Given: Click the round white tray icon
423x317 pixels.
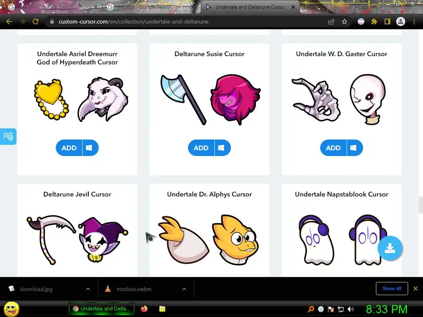Looking at the screenshot, I should [321, 309].
